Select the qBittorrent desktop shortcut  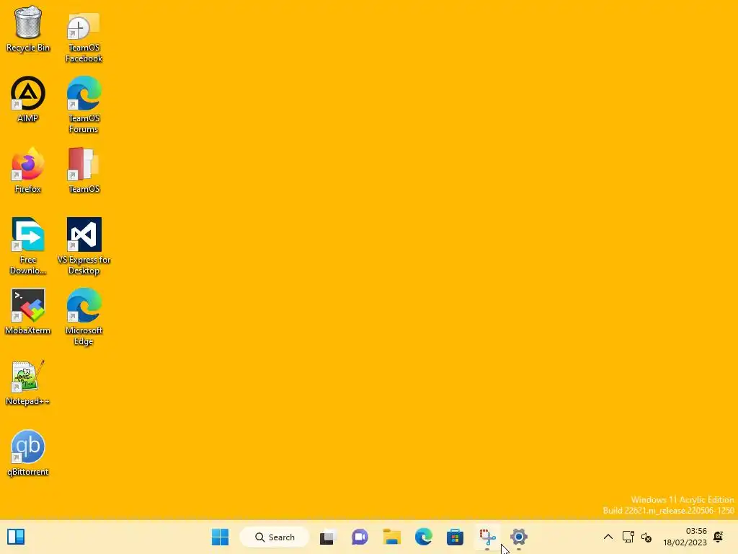pos(28,454)
